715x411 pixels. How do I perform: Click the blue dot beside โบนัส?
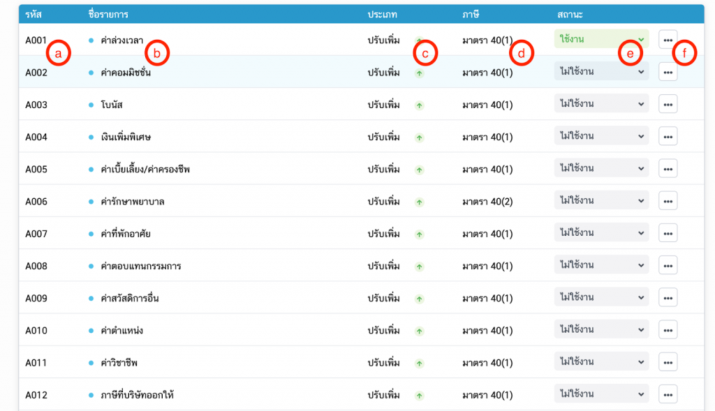tap(91, 105)
